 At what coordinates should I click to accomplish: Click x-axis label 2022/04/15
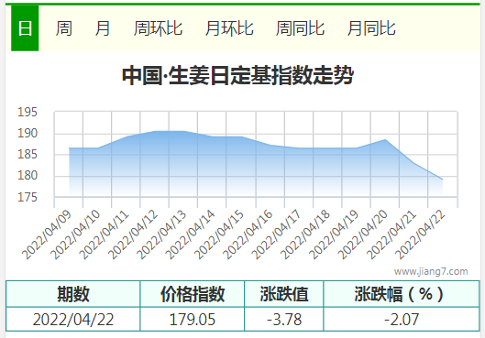click(219, 234)
